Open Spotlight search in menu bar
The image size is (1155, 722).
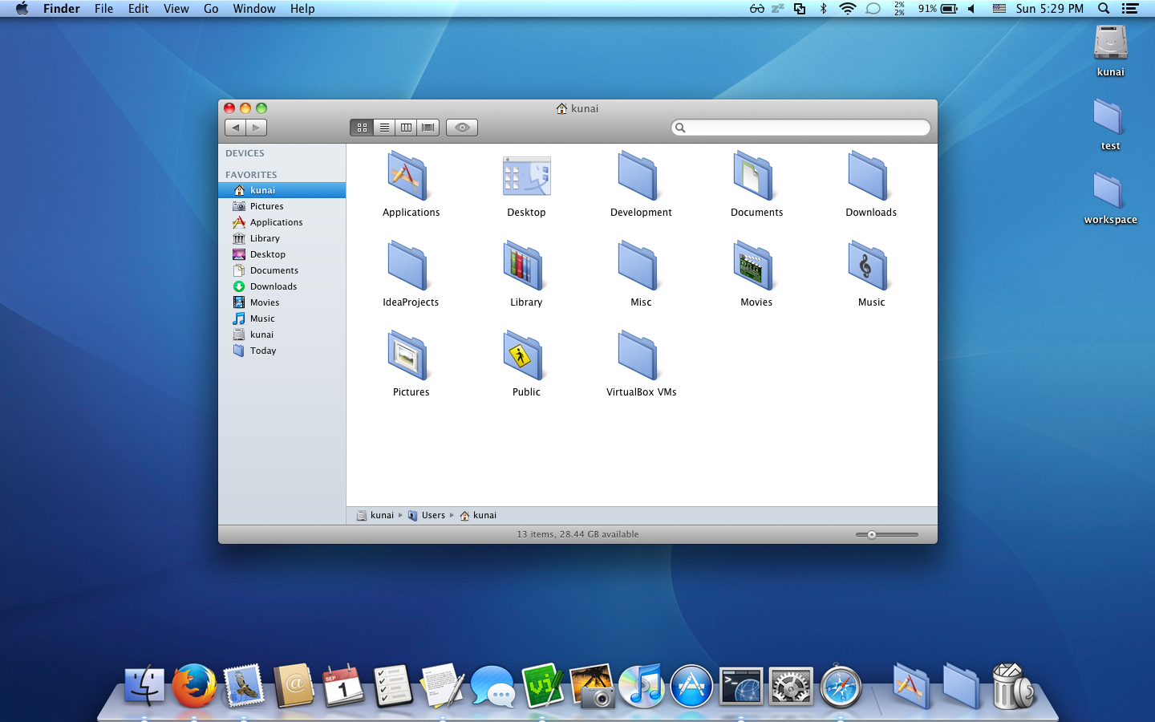tap(1104, 9)
